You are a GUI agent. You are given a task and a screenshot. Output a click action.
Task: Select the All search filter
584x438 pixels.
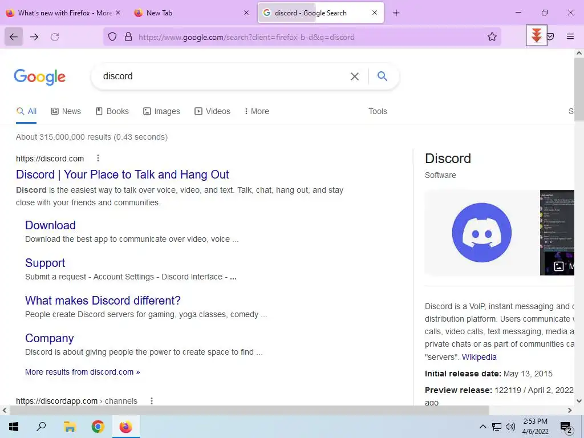(x=26, y=111)
